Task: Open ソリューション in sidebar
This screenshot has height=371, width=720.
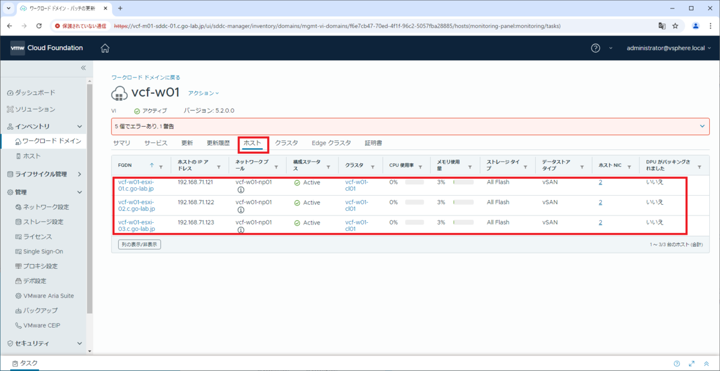Action: point(31,109)
